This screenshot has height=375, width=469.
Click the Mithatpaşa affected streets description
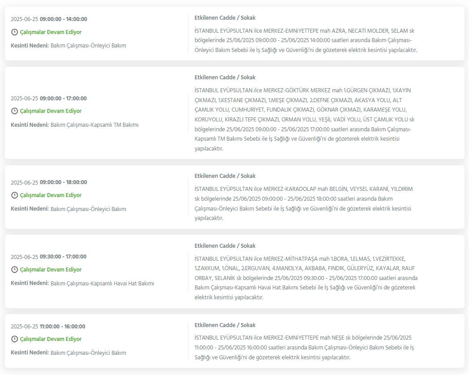(x=306, y=278)
